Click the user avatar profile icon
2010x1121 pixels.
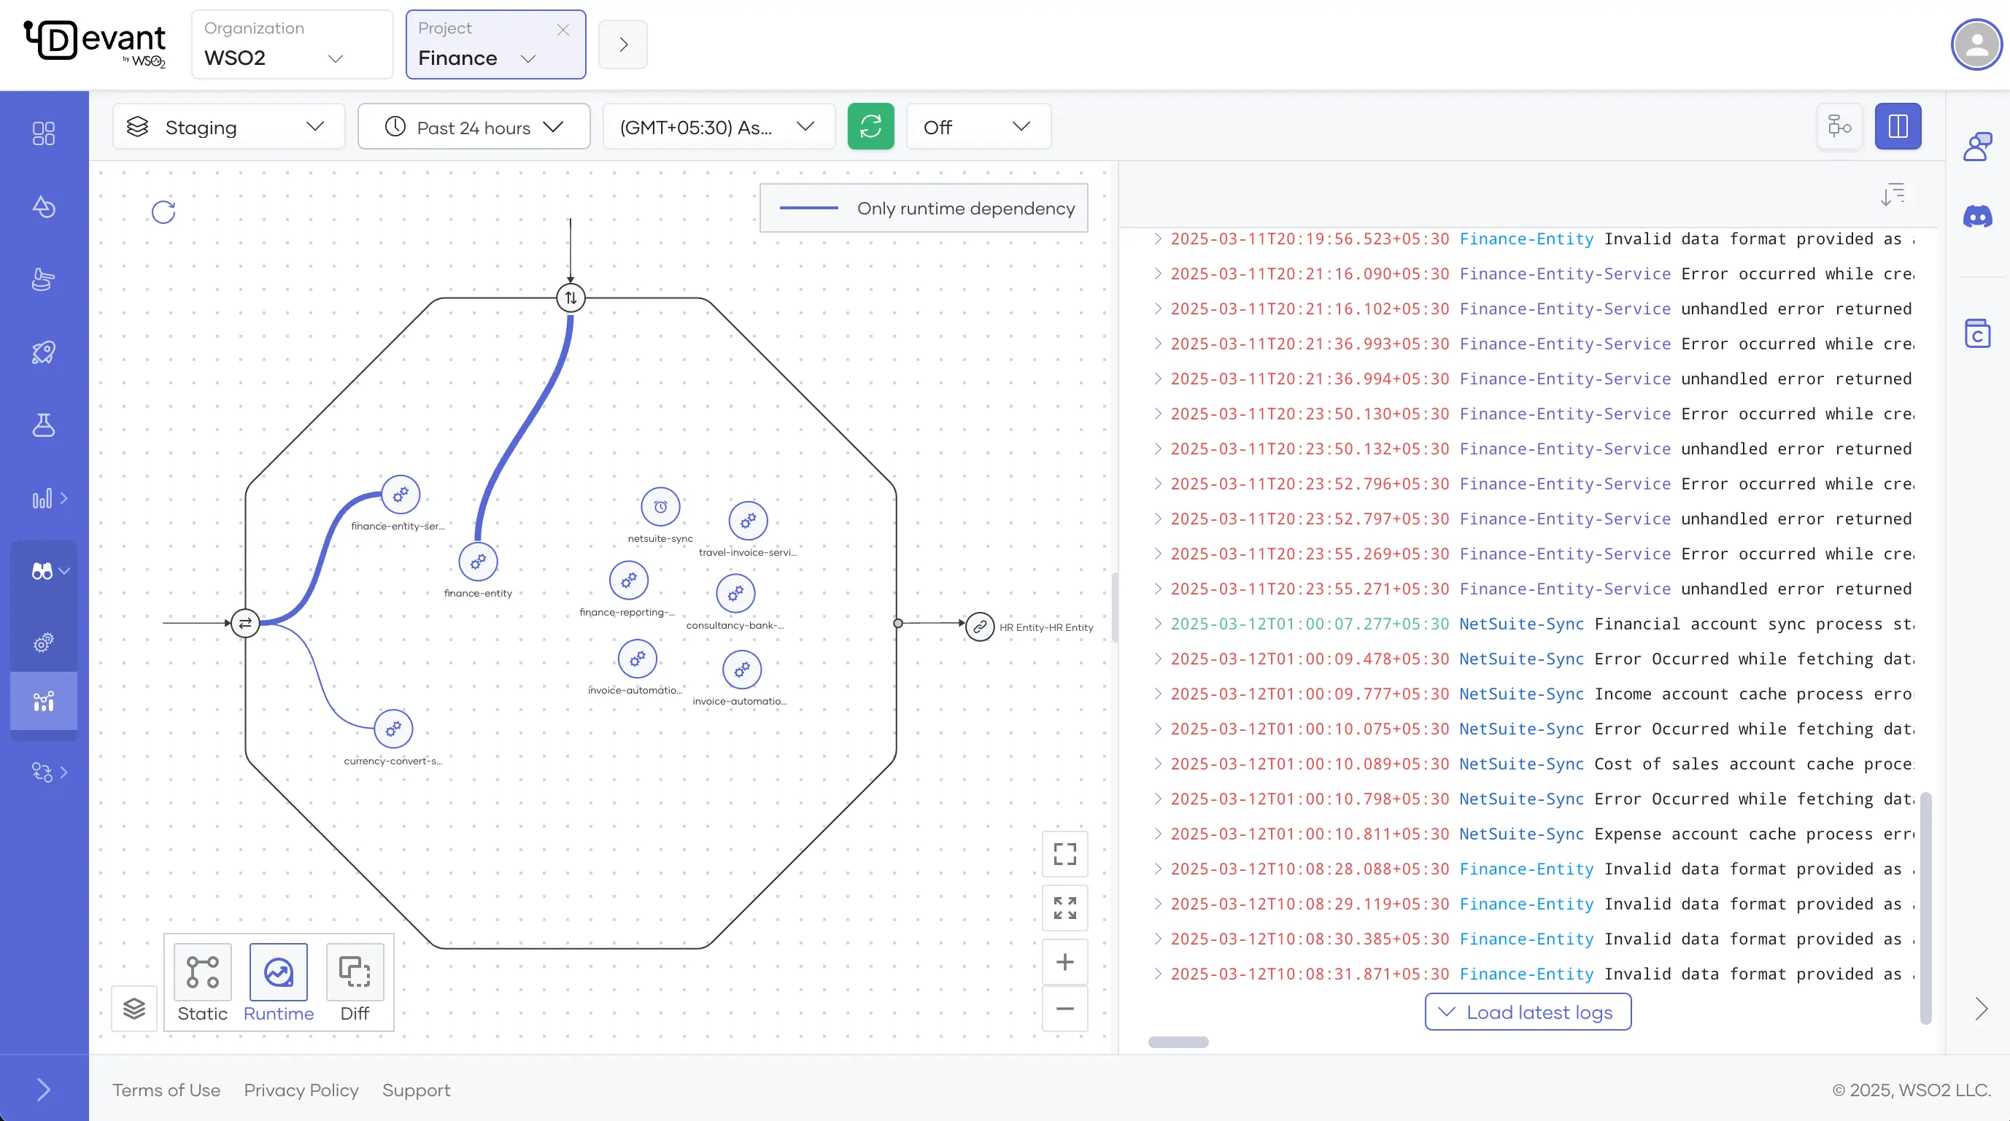1976,44
